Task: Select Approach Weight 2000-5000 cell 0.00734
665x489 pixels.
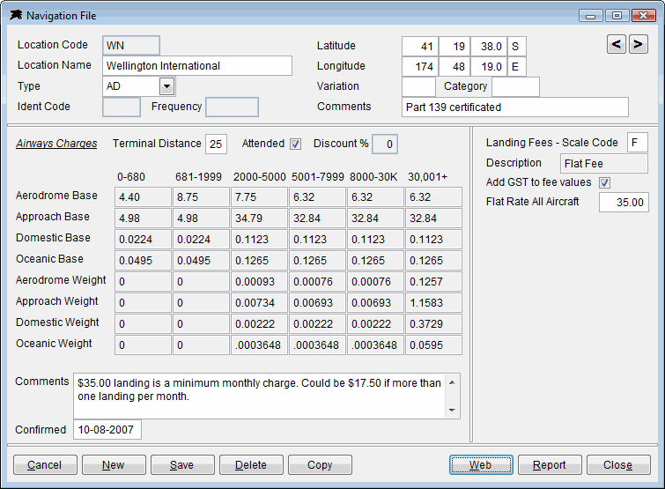Action: pos(259,303)
